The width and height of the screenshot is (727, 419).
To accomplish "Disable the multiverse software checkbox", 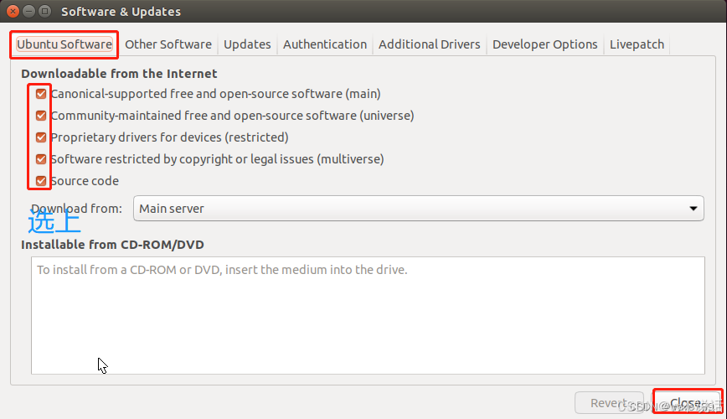I will (41, 159).
